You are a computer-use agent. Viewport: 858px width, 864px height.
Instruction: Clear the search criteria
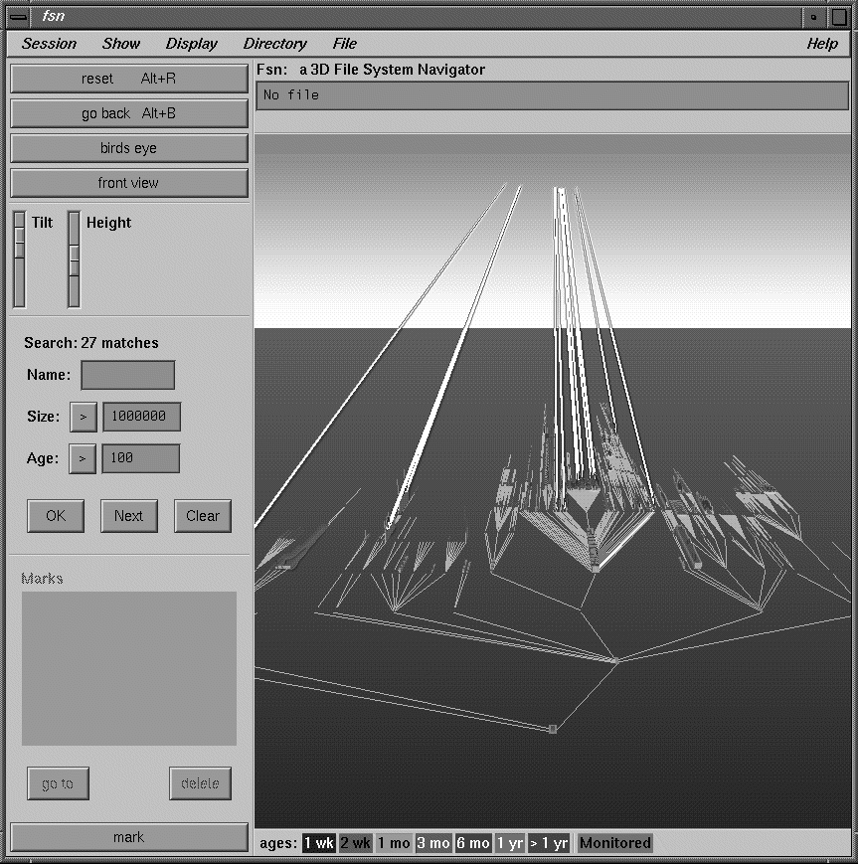coord(203,516)
